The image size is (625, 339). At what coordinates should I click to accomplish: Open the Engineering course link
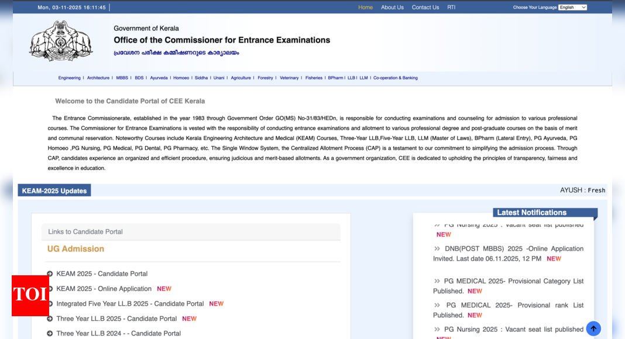click(x=69, y=78)
